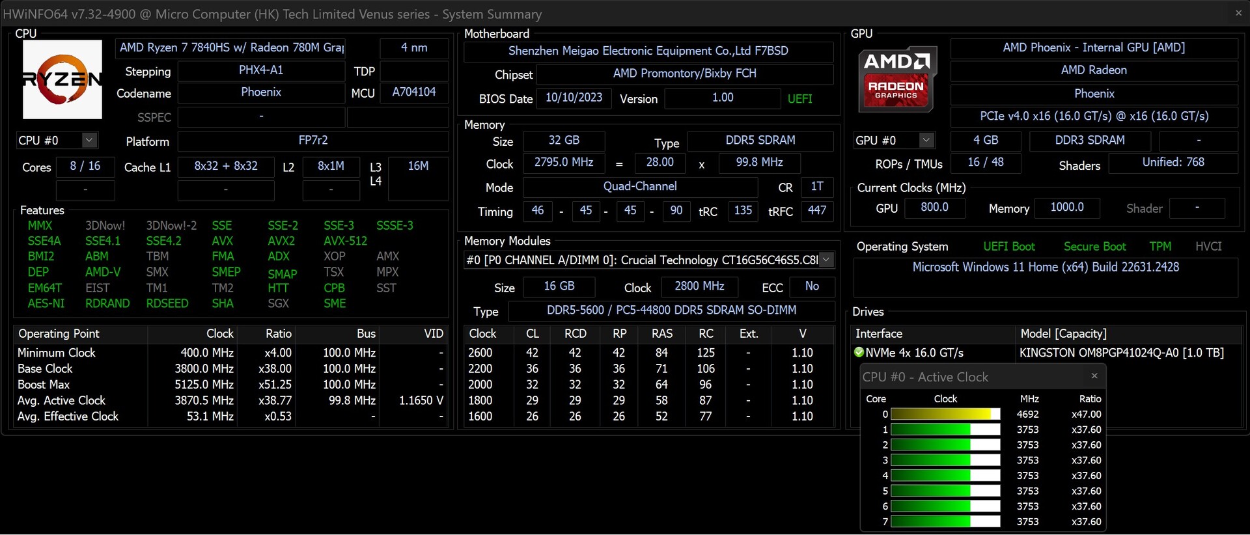Click the MCU value 'A704104'

(x=414, y=92)
